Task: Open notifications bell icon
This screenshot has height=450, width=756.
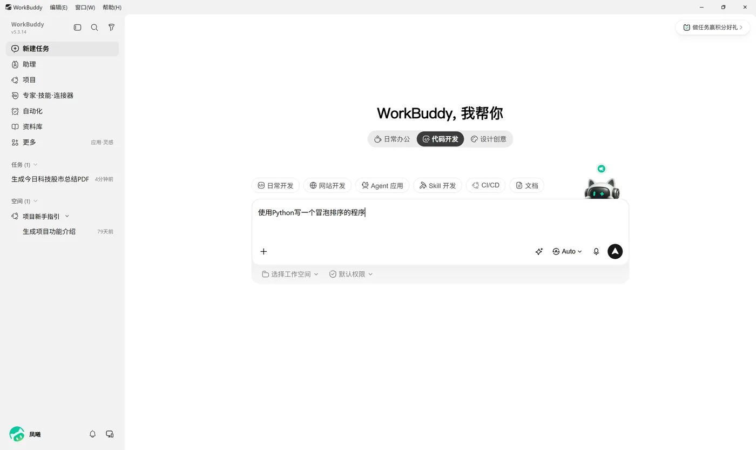Action: click(x=92, y=434)
